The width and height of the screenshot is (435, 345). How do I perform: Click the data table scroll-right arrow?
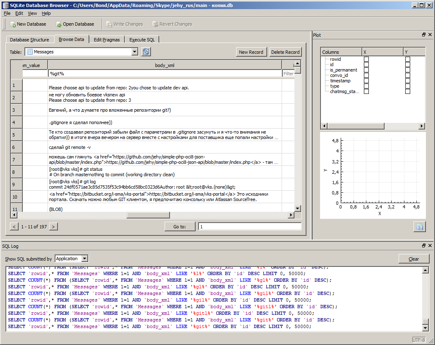(291, 215)
